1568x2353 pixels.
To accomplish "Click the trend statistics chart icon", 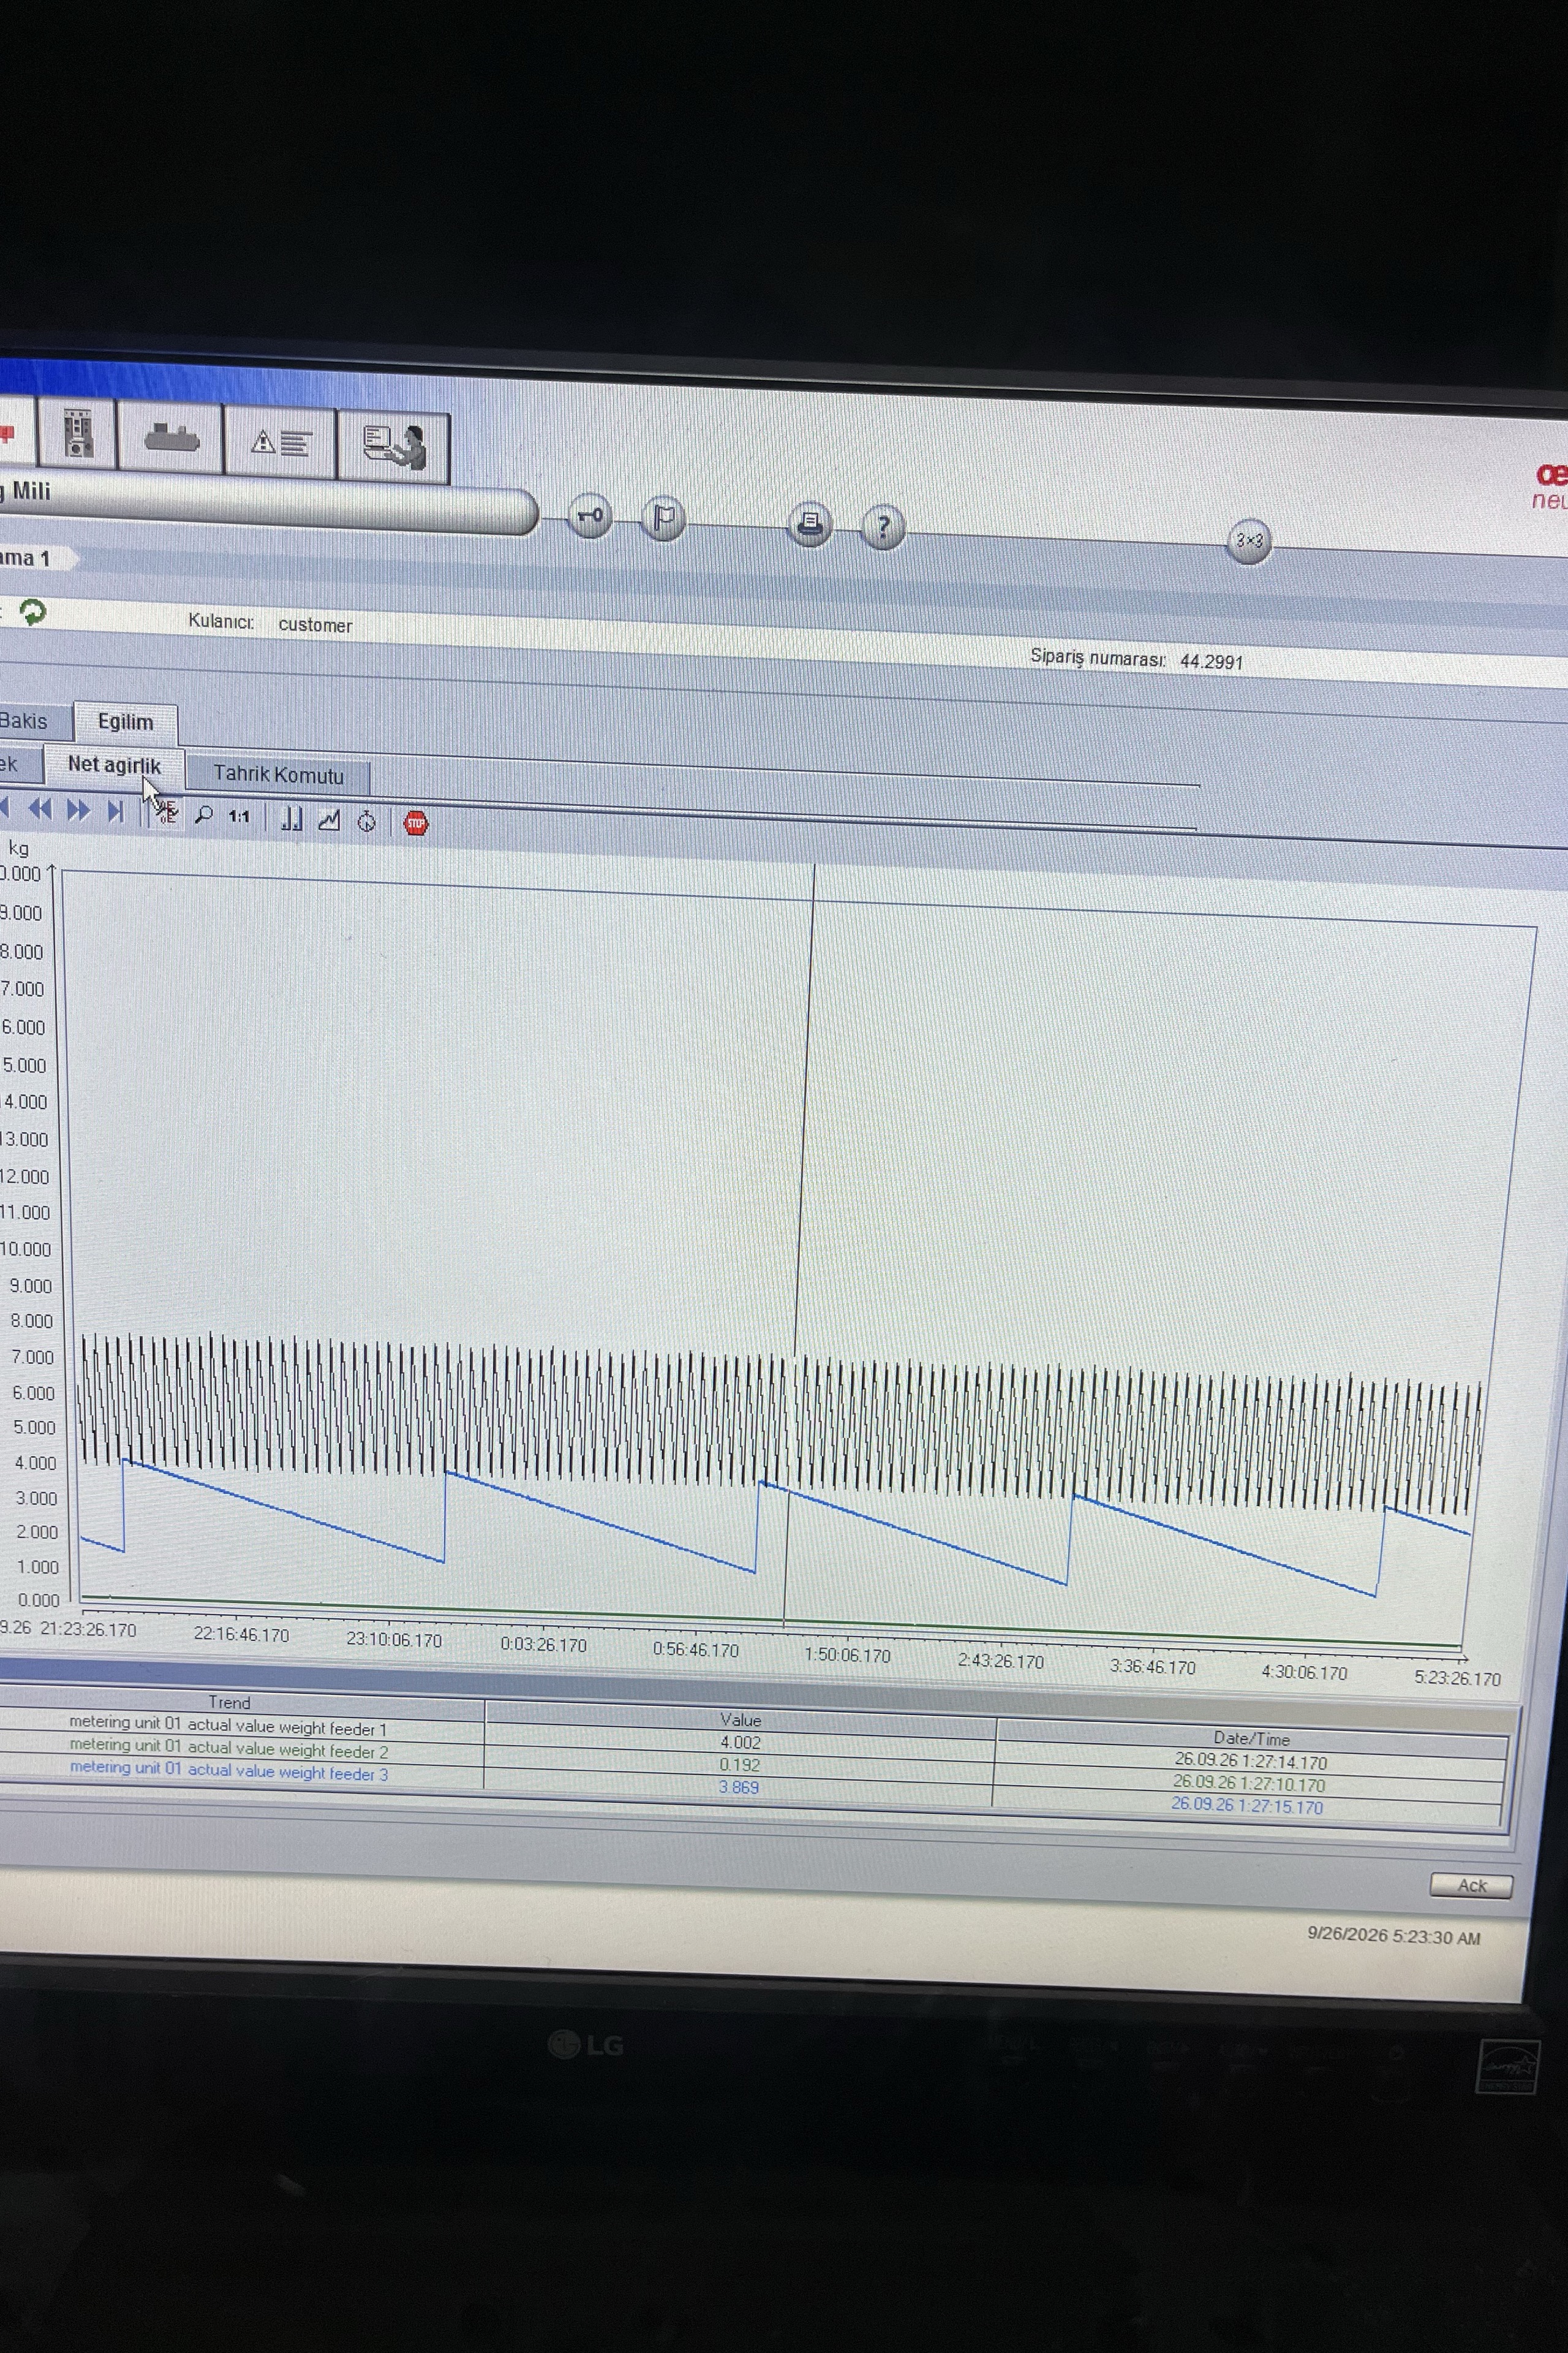I will point(329,820).
